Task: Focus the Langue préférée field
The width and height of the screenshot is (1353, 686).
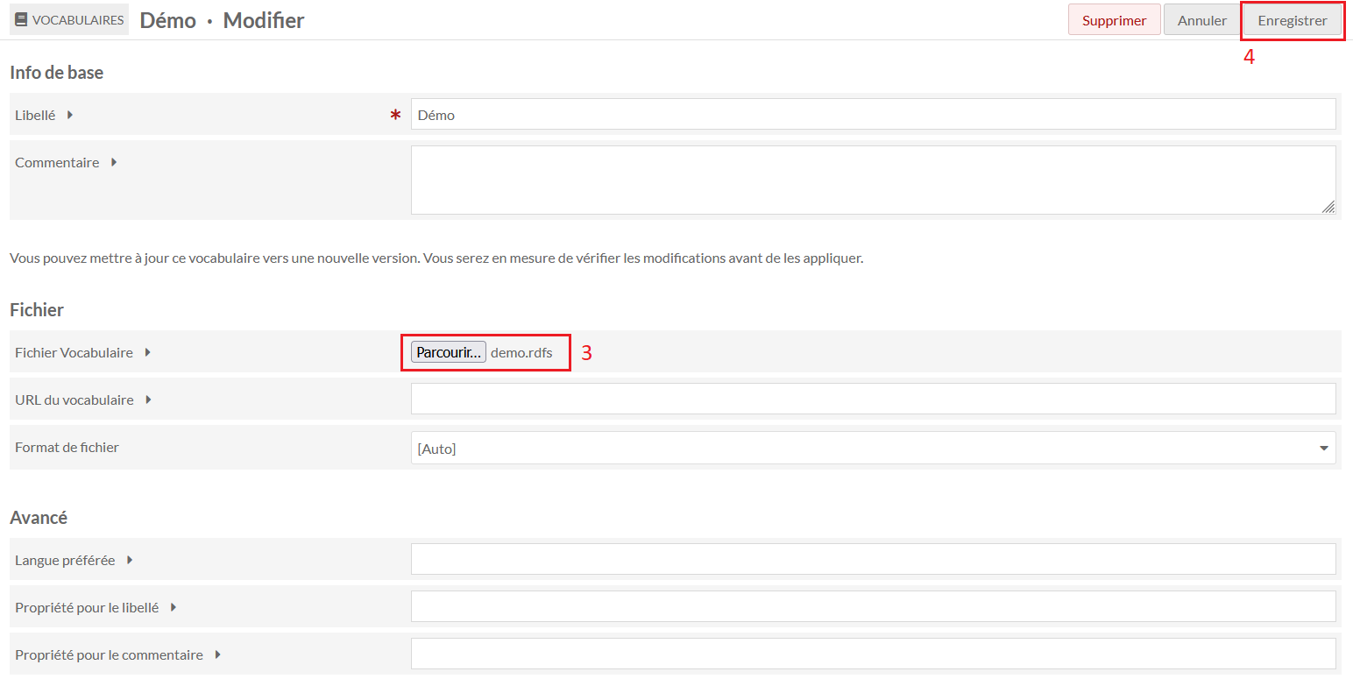Action: (873, 559)
